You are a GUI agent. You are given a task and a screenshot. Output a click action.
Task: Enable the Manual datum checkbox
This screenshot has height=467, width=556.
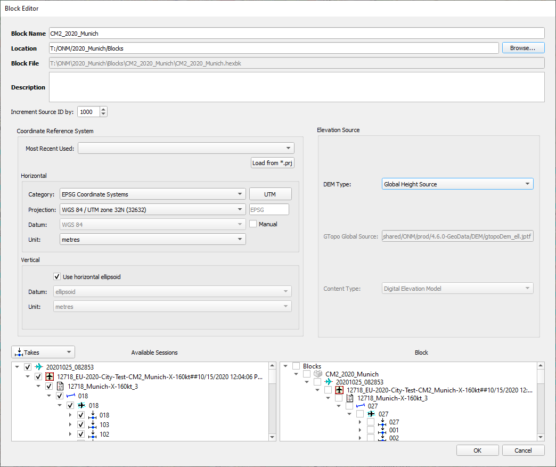[254, 224]
